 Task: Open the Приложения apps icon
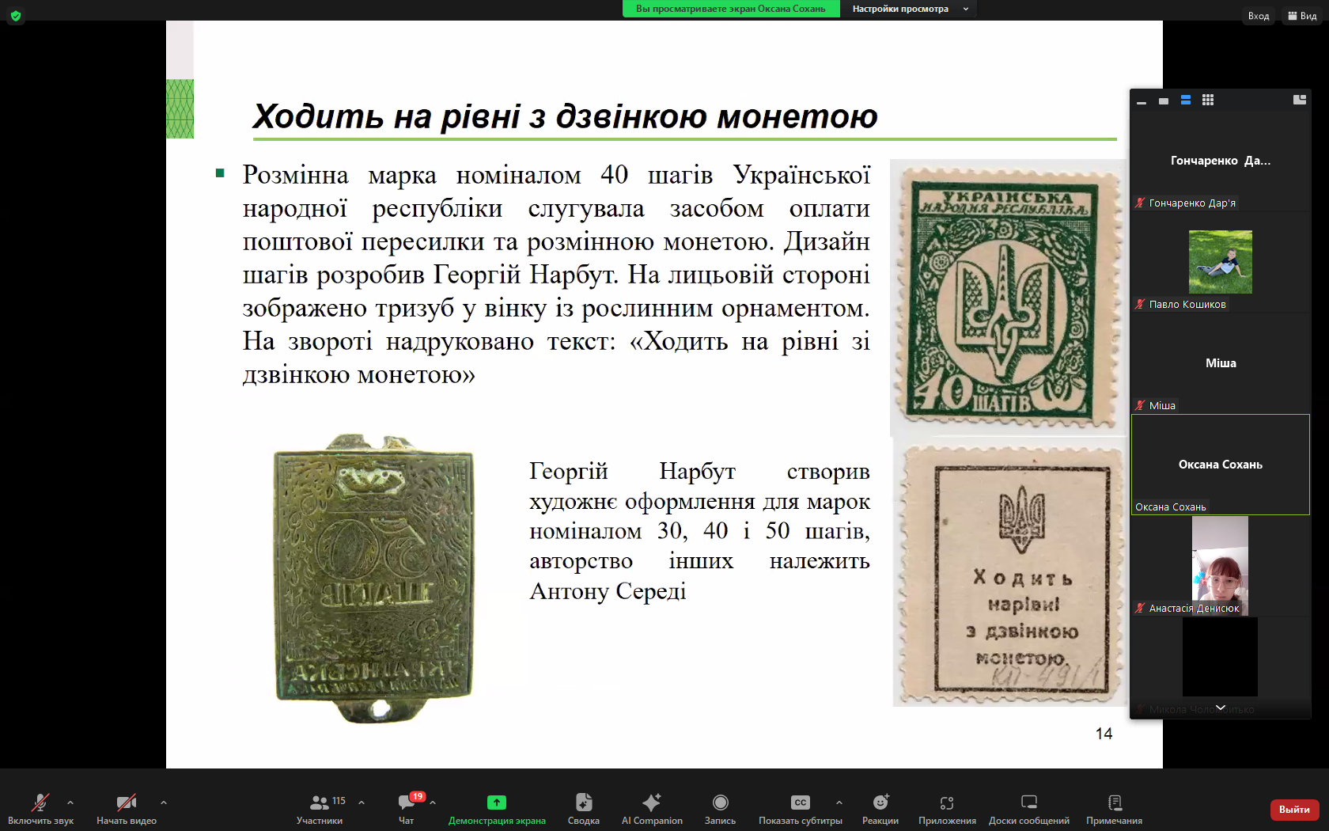pyautogui.click(x=947, y=807)
